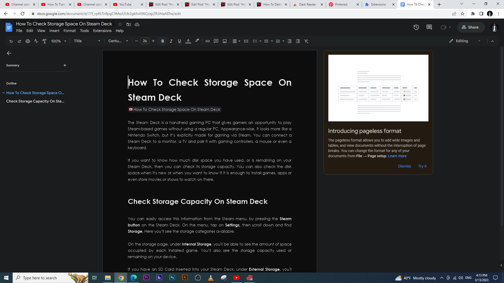Open the Help menu
504x283 pixels.
[119, 31]
